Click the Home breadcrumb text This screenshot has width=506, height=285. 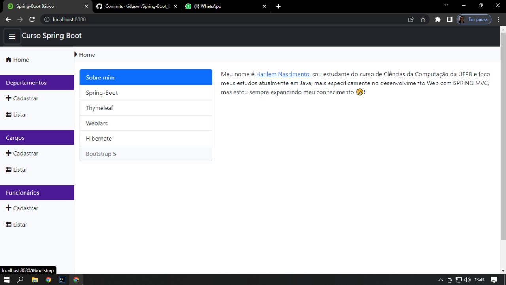(x=87, y=55)
